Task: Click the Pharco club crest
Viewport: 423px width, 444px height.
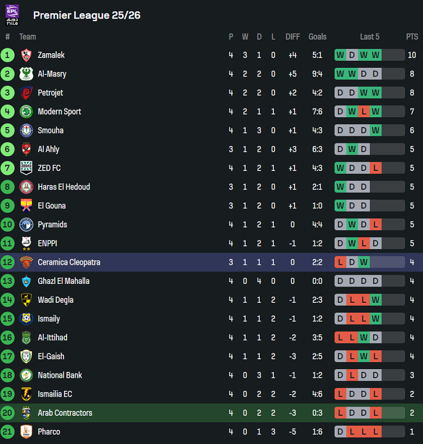Action: point(26,432)
